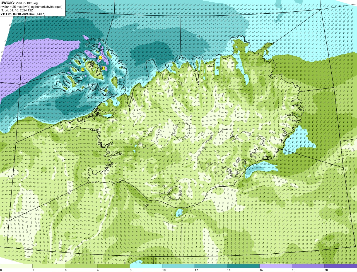
Task: Click the scale label '20'
Action: click(x=326, y=270)
